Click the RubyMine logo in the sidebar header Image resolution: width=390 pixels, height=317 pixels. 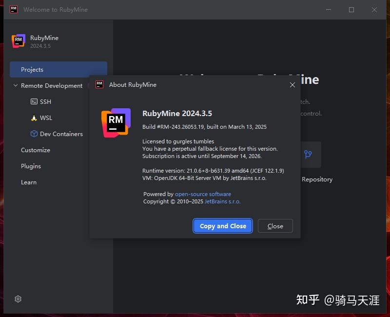[x=18, y=40]
